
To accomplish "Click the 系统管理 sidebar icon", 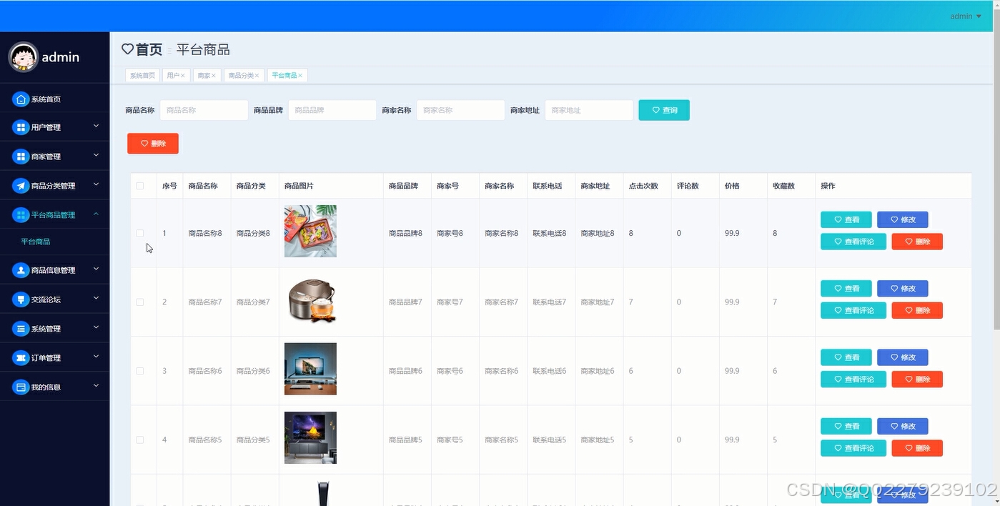I will (20, 327).
